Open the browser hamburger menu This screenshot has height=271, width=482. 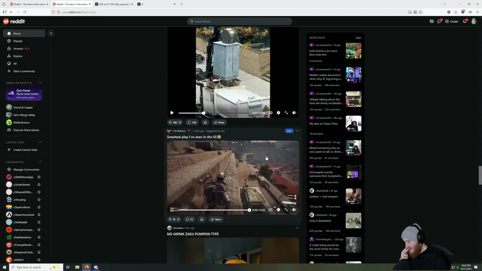pyautogui.click(x=477, y=12)
